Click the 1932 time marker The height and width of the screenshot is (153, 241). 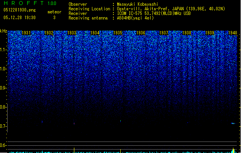(x=49, y=33)
